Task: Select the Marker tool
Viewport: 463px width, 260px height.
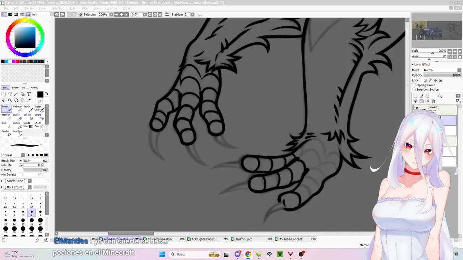Action: tap(7, 117)
